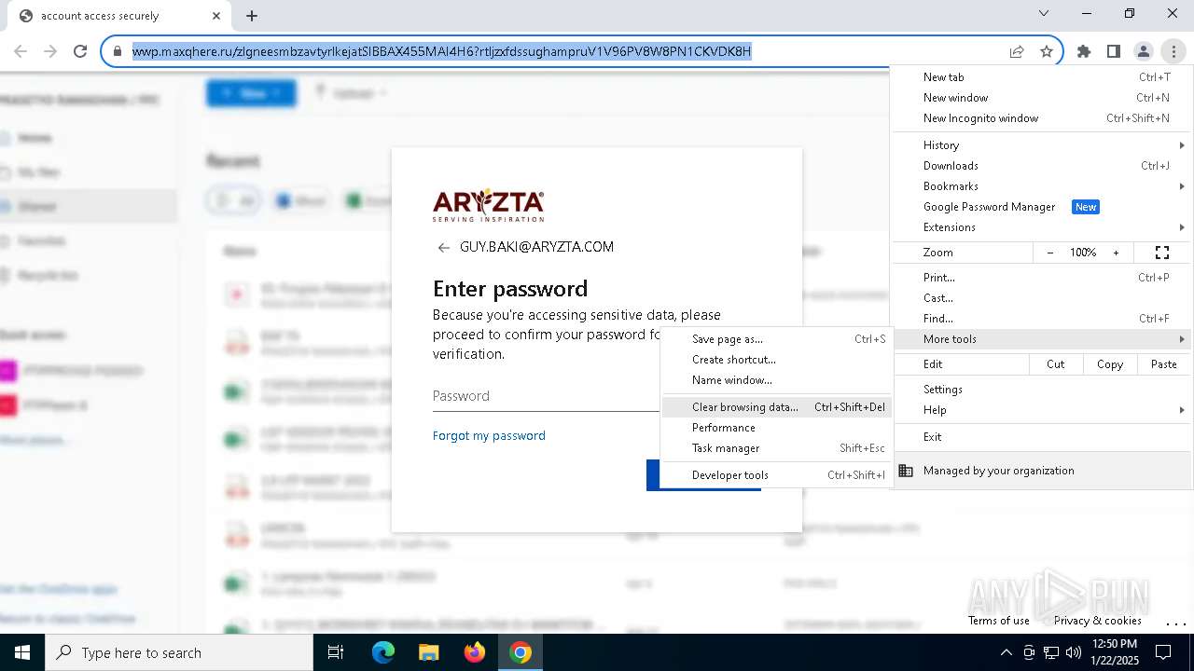
Task: Open Downloads from the Chrome menu
Action: click(1041, 166)
